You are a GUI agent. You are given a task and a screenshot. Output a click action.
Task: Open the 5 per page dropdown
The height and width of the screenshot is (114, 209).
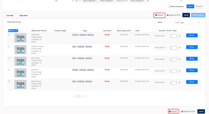(186, 22)
